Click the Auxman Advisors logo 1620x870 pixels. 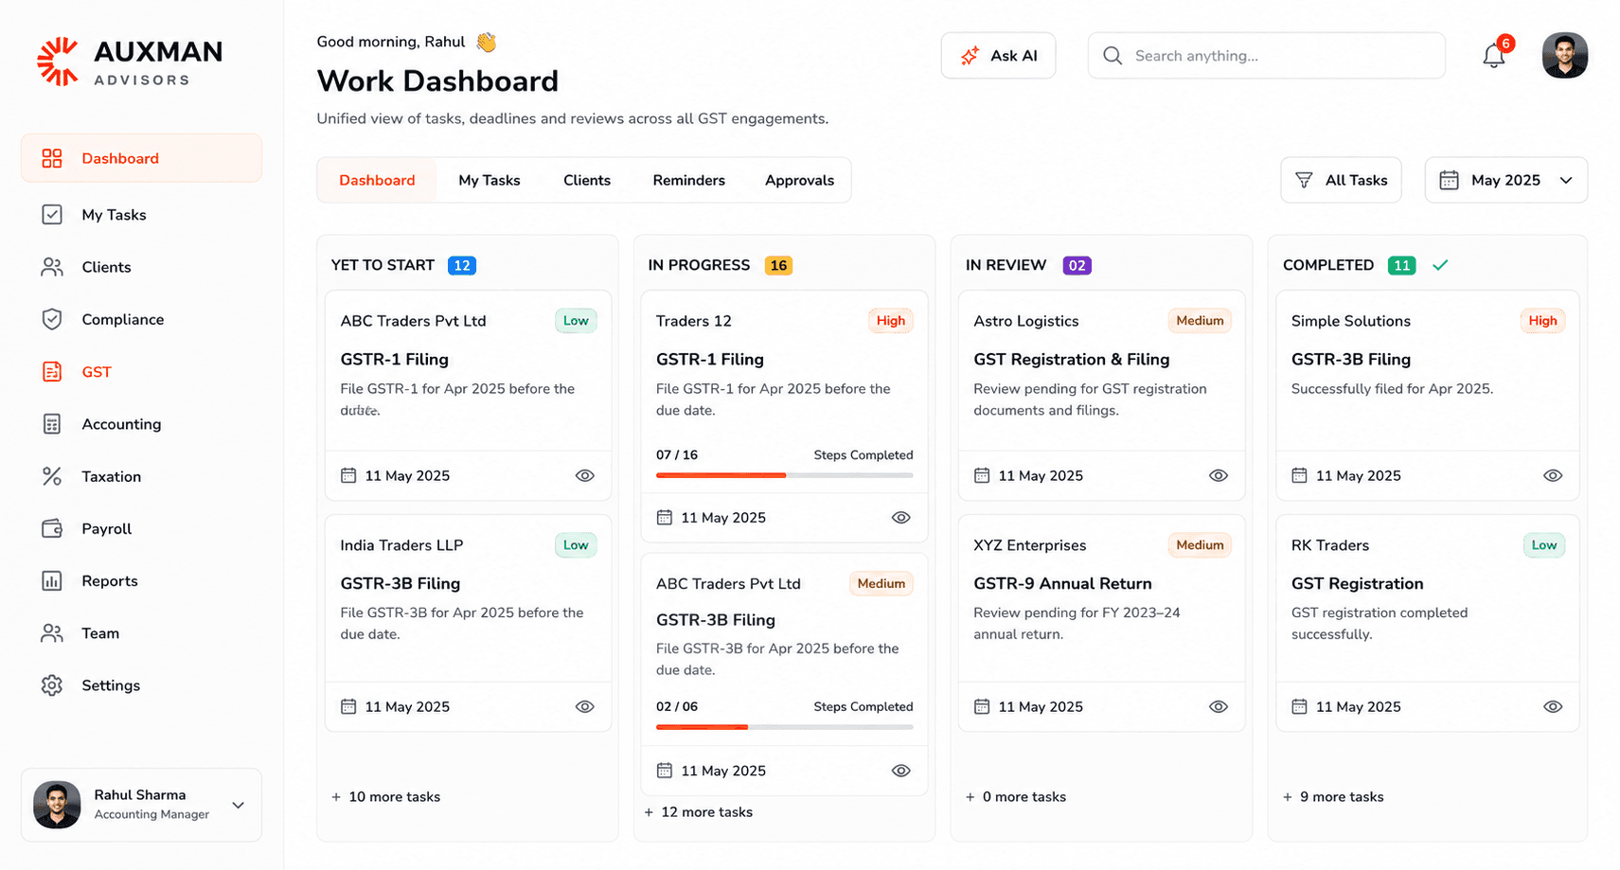pyautogui.click(x=130, y=62)
